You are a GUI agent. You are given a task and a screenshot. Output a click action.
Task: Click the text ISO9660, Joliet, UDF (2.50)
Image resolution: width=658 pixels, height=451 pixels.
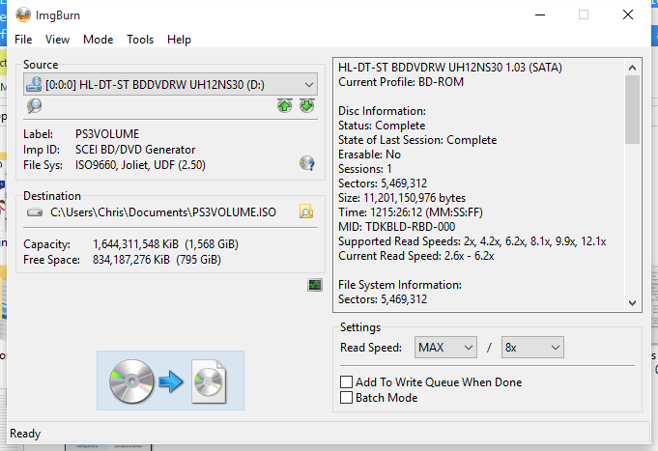140,165
